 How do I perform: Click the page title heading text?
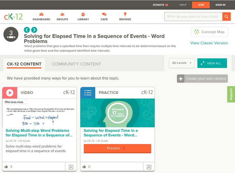point(94,39)
